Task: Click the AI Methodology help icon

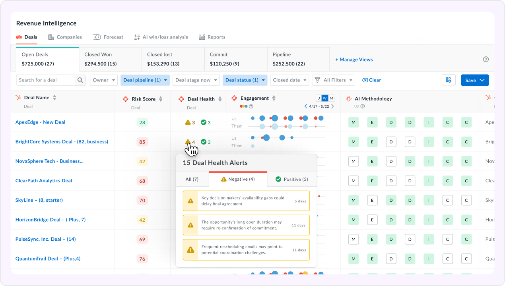Action: pyautogui.click(x=363, y=106)
